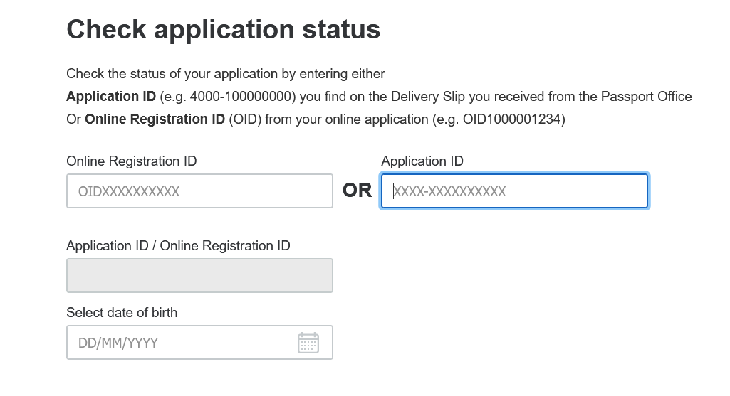Click the "Select date of birth" label
This screenshot has width=730, height=396.
pos(122,312)
